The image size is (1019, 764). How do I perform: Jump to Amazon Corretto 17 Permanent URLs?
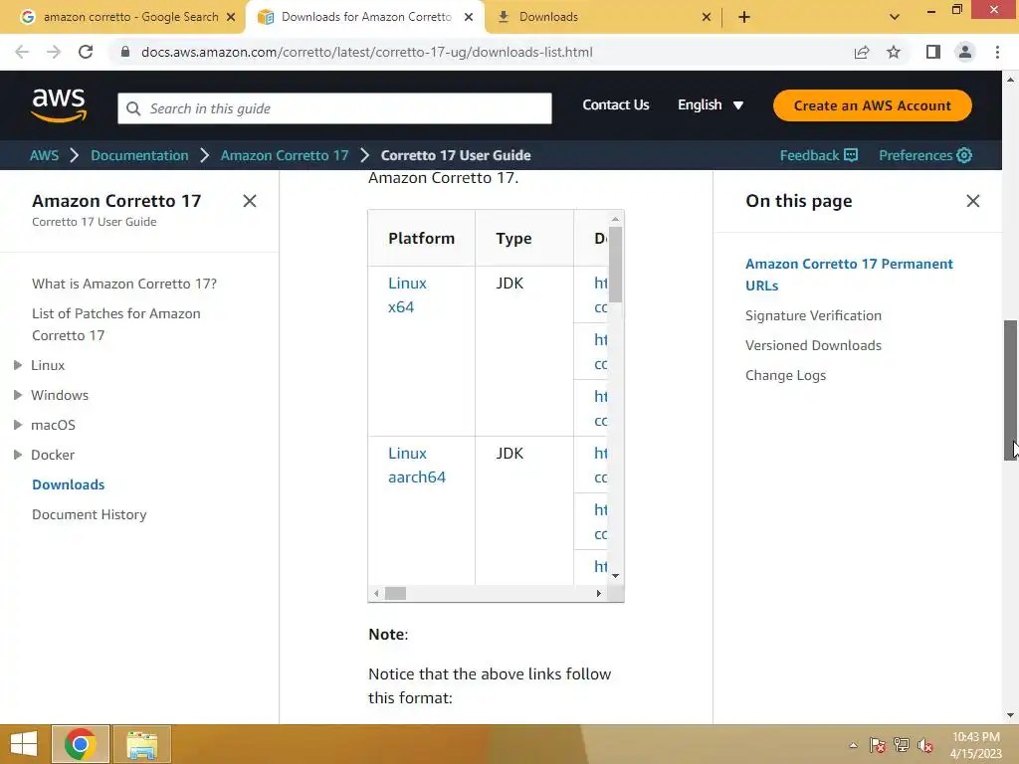point(849,275)
